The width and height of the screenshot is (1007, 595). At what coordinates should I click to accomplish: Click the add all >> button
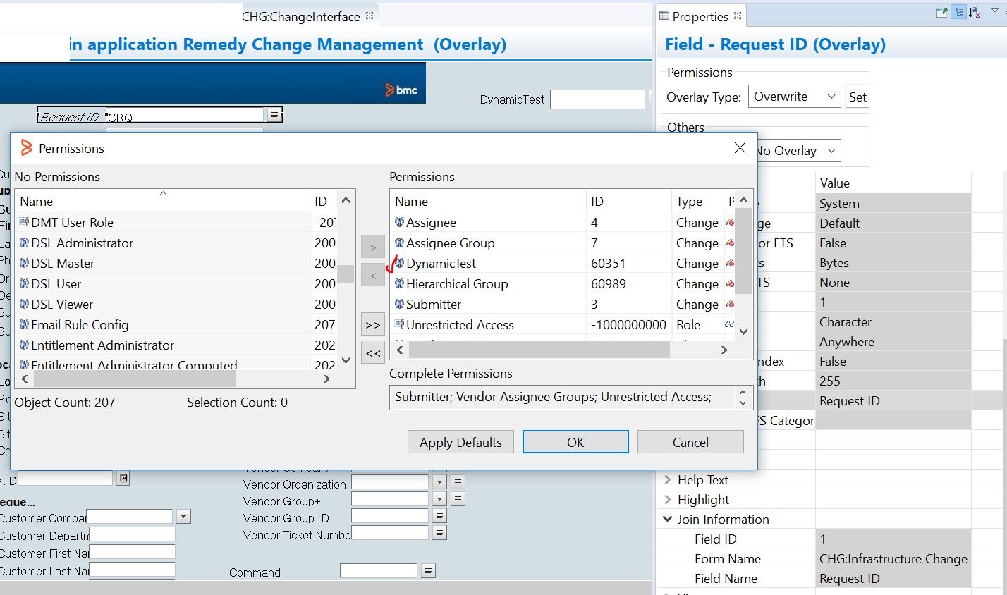point(373,325)
